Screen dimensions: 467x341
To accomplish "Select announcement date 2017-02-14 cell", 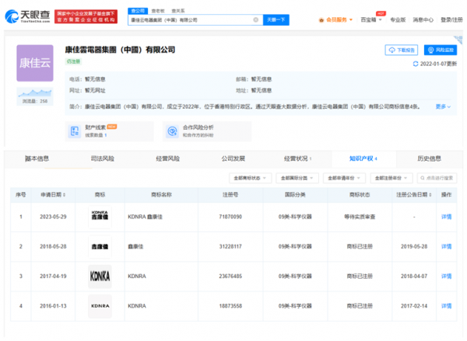I will (414, 306).
